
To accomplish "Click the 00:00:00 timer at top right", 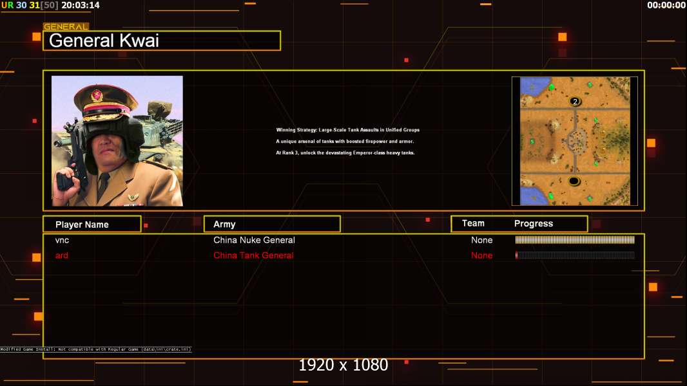I will [666, 5].
